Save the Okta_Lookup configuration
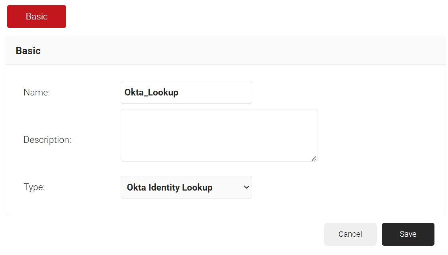The width and height of the screenshot is (448, 255). [x=408, y=234]
